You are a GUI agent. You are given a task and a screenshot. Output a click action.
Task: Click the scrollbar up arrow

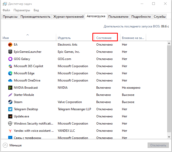pyautogui.click(x=169, y=43)
